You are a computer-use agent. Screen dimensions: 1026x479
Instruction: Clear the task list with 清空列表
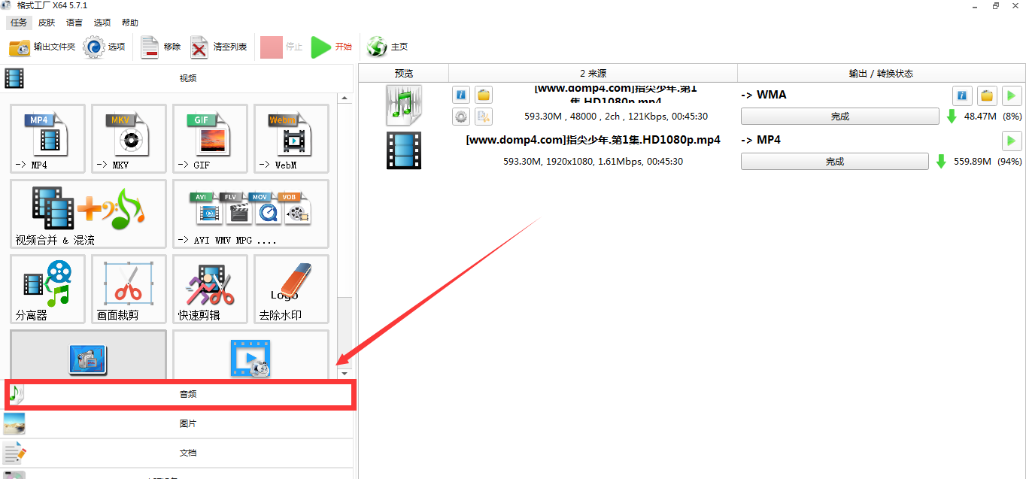218,47
